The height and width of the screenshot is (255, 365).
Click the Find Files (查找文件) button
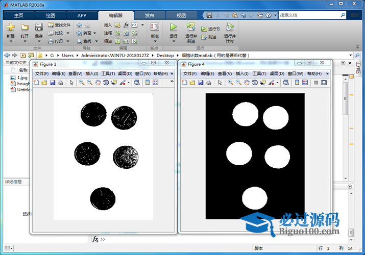59,24
